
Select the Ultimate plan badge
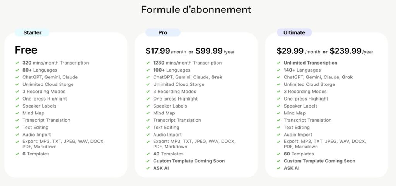294,33
